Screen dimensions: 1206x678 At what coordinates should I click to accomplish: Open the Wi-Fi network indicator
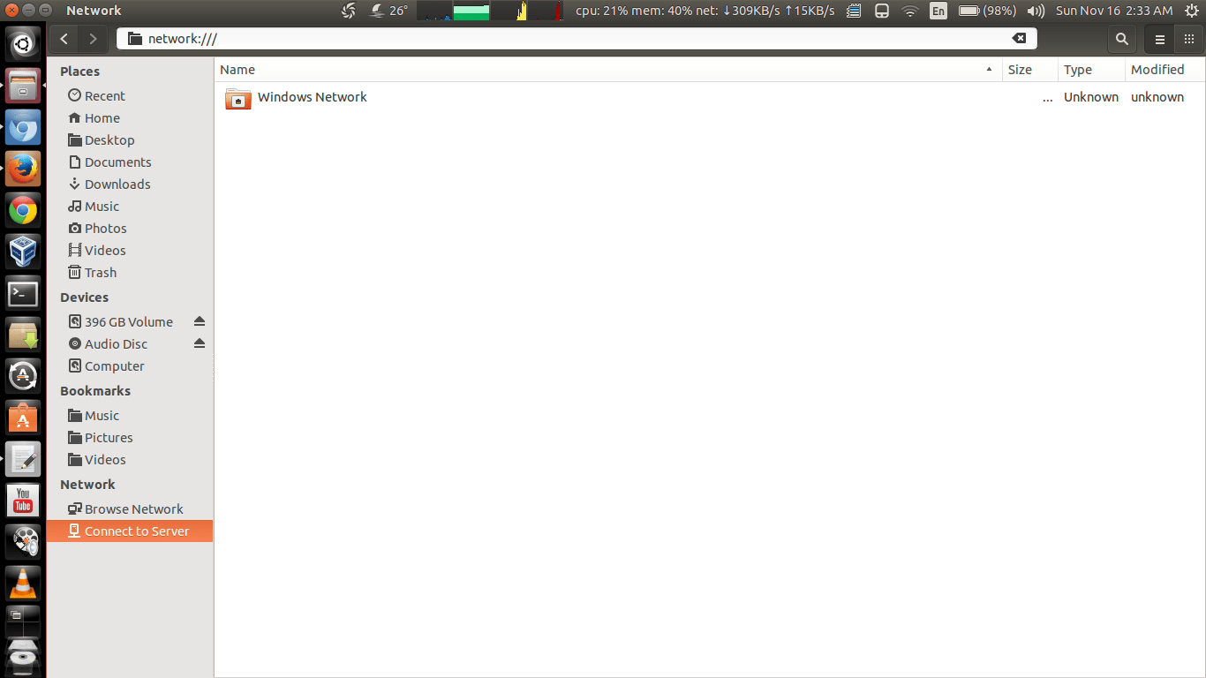(x=910, y=11)
